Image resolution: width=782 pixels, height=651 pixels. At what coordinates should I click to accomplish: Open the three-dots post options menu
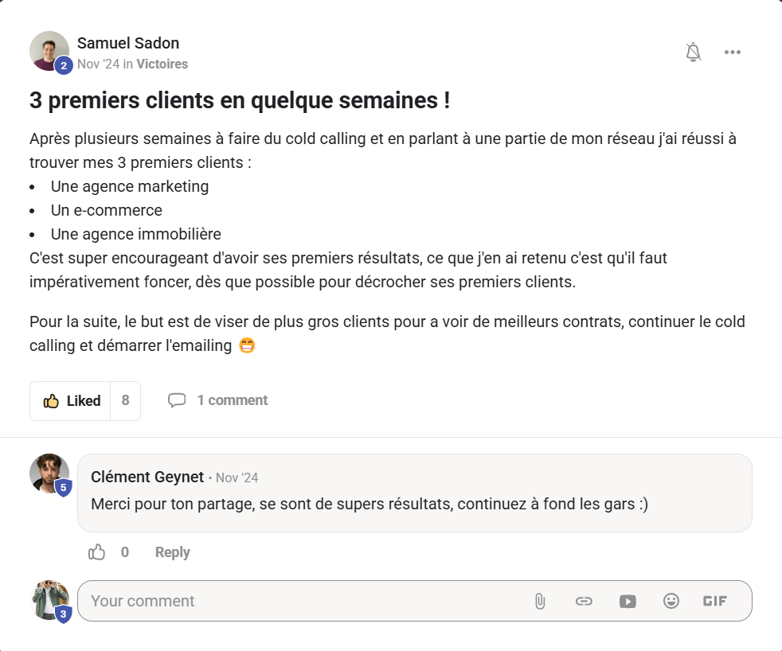pos(733,53)
